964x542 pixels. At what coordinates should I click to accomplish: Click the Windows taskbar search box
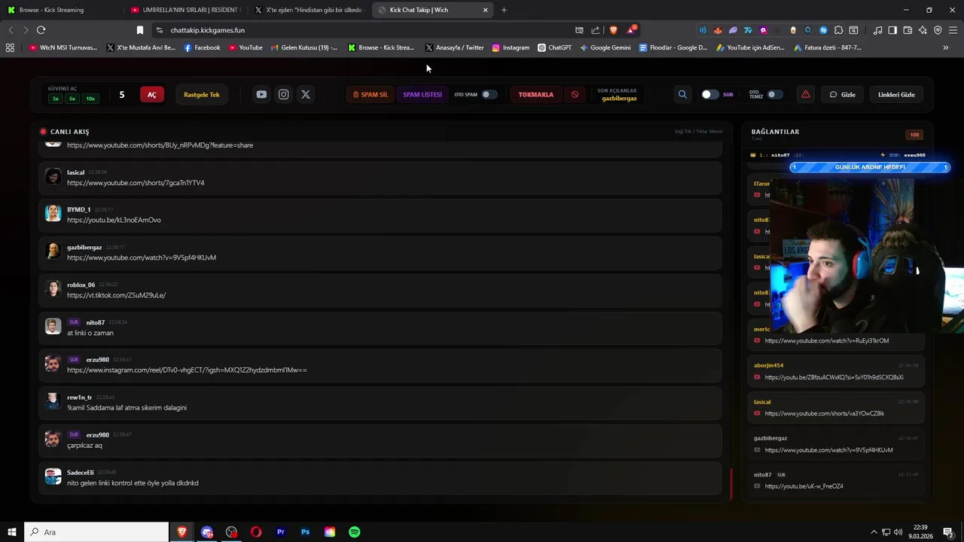click(96, 532)
